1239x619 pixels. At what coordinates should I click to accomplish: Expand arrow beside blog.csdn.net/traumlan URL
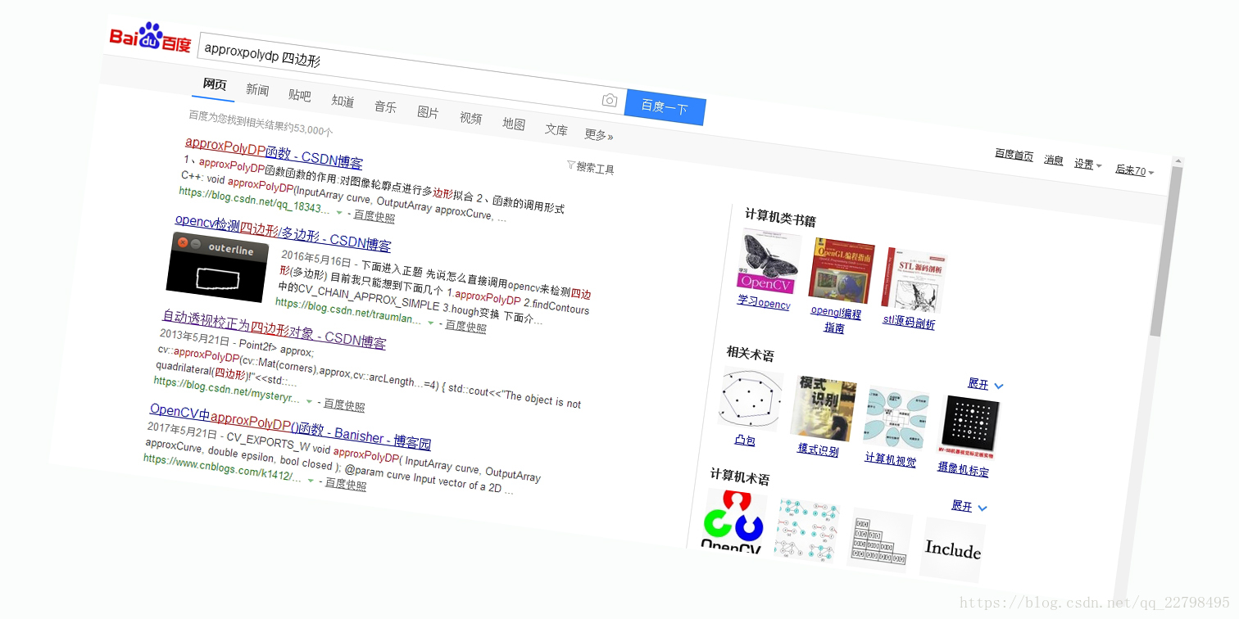click(x=431, y=323)
